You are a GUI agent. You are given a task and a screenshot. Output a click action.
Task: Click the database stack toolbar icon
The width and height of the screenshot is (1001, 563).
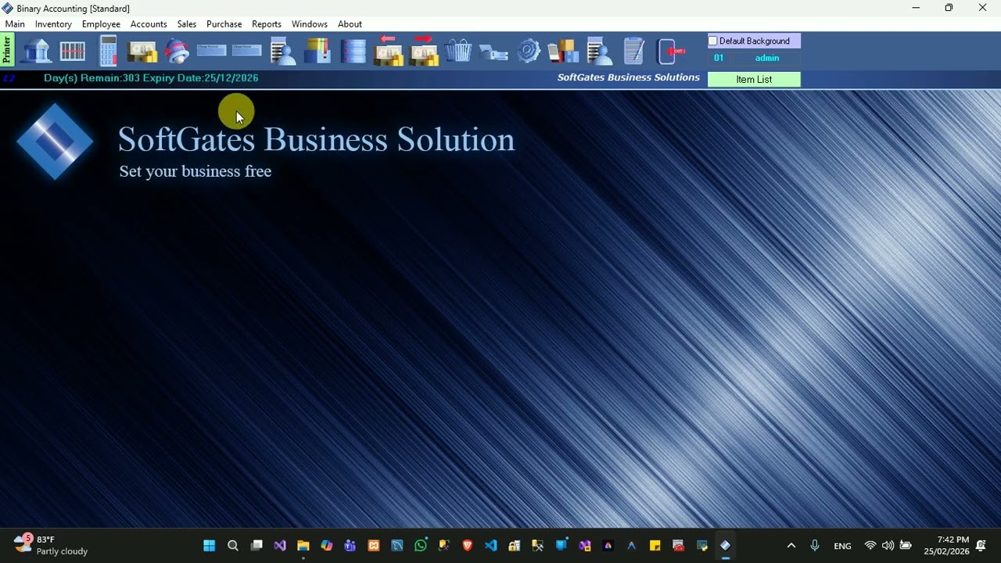point(353,52)
